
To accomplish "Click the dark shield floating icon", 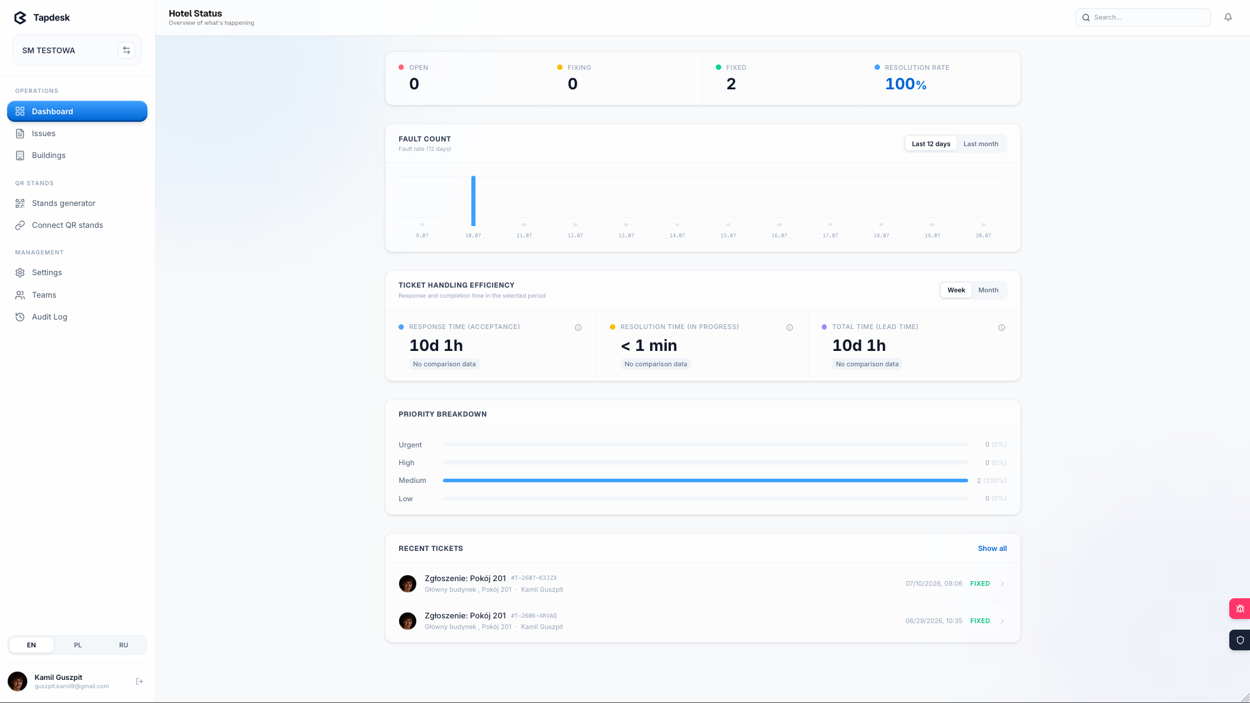I will tap(1240, 640).
